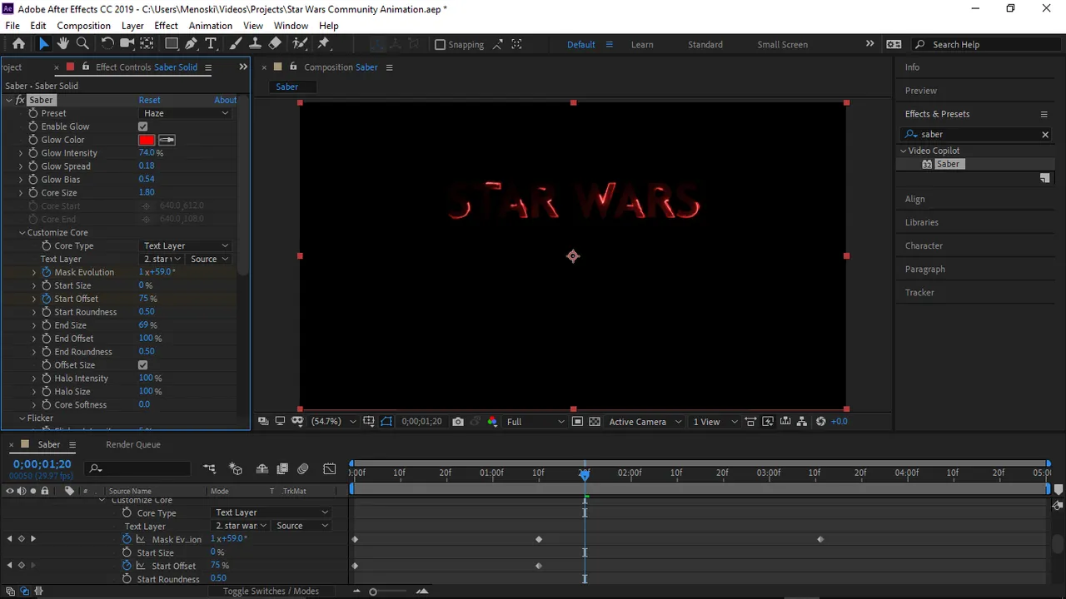Switch to the Render Queue tab

[x=133, y=444]
